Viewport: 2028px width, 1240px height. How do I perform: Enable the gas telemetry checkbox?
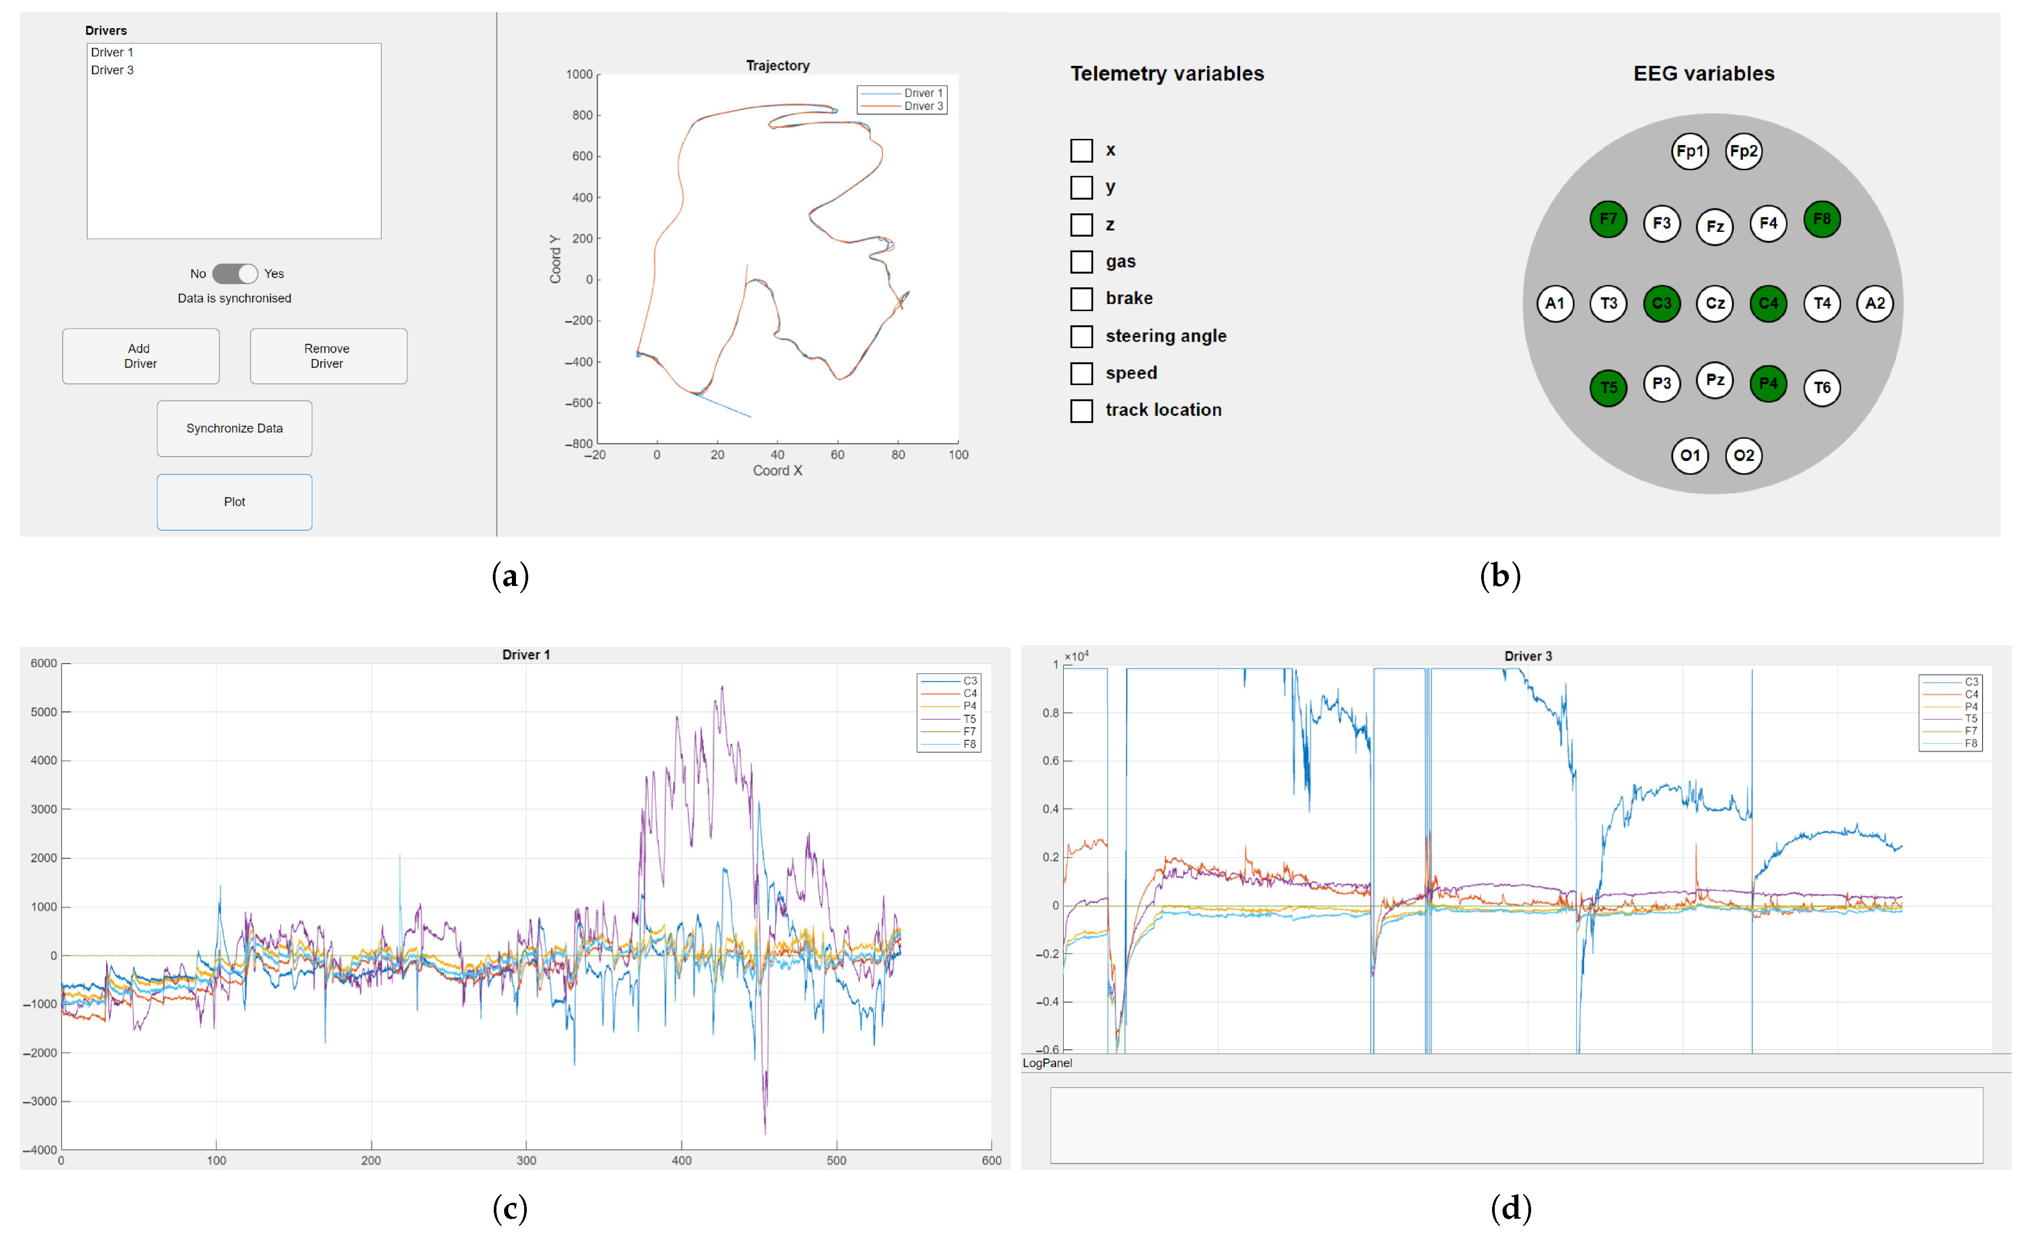(1081, 262)
